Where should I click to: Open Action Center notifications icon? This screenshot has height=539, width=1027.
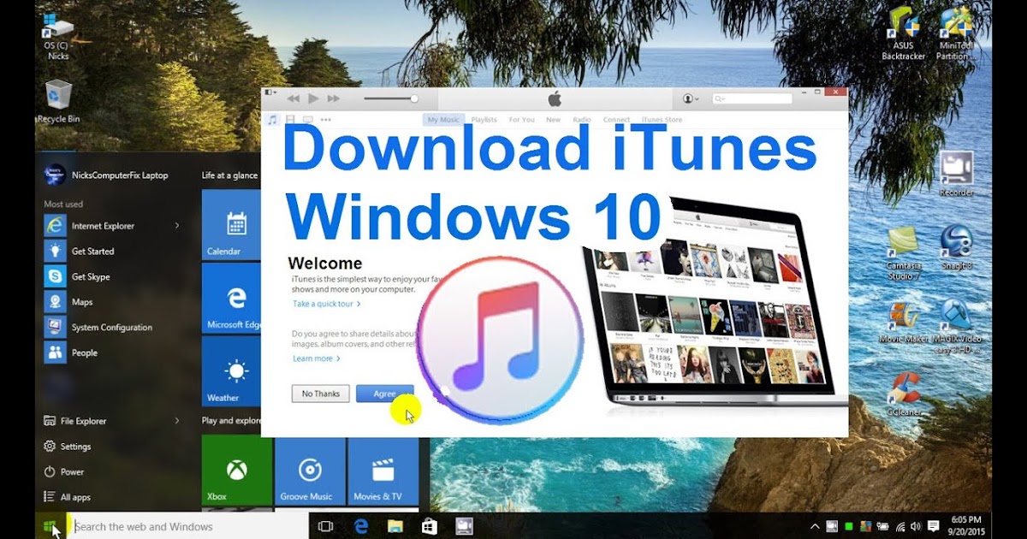[x=934, y=526]
